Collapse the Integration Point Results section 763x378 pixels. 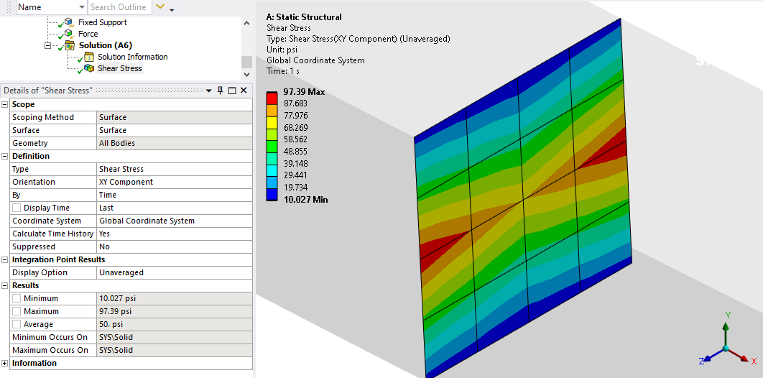5,259
